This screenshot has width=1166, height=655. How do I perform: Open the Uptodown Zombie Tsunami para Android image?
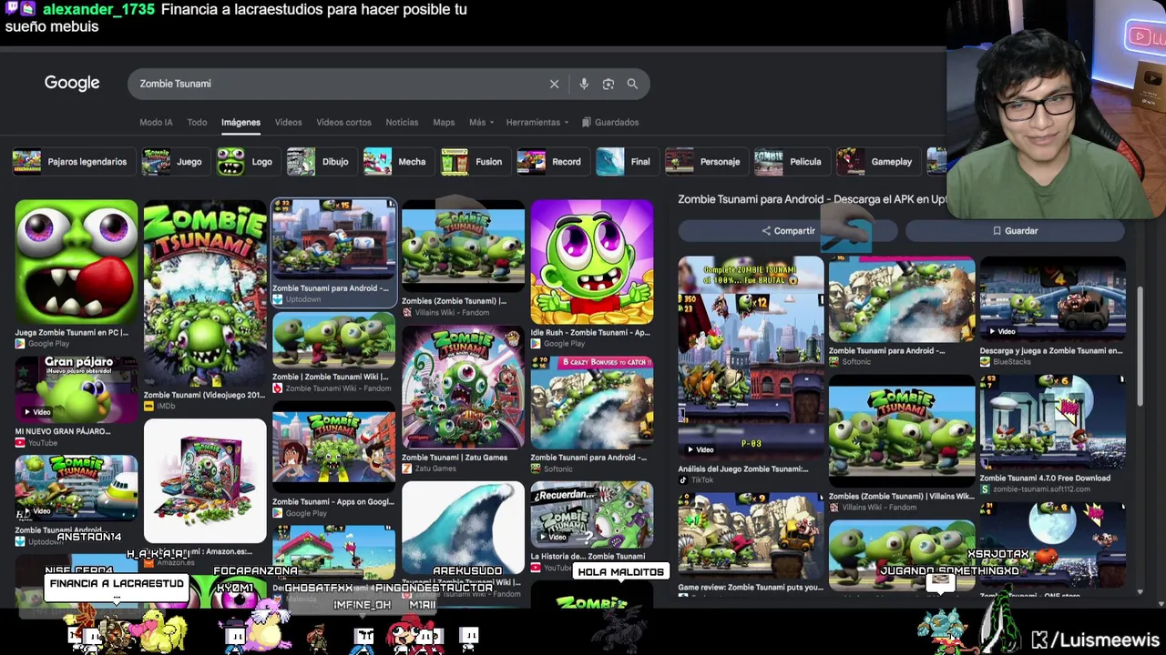pyautogui.click(x=334, y=241)
